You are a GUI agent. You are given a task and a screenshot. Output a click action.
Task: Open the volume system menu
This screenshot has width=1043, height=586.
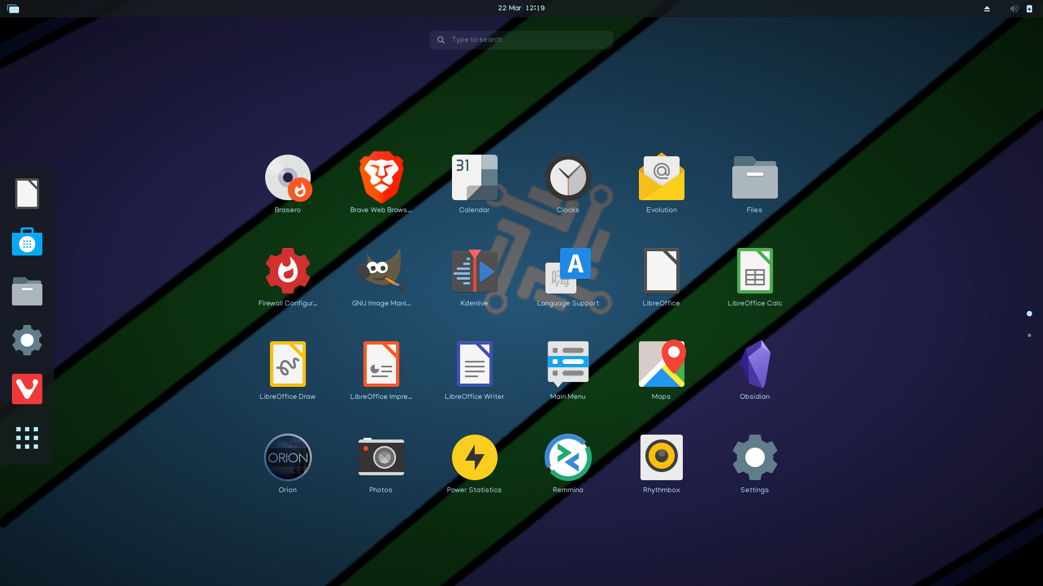pyautogui.click(x=1014, y=9)
